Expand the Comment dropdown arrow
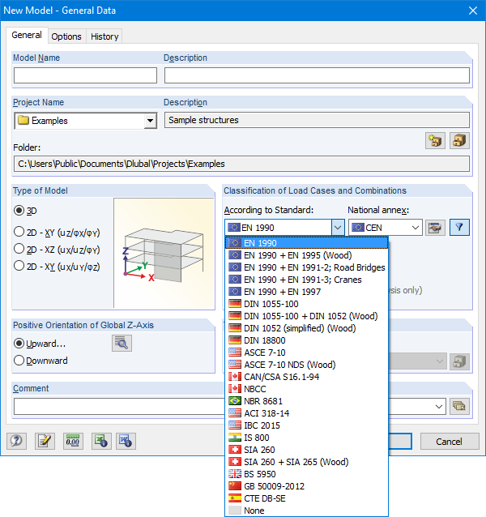The height and width of the screenshot is (517, 486). point(438,406)
